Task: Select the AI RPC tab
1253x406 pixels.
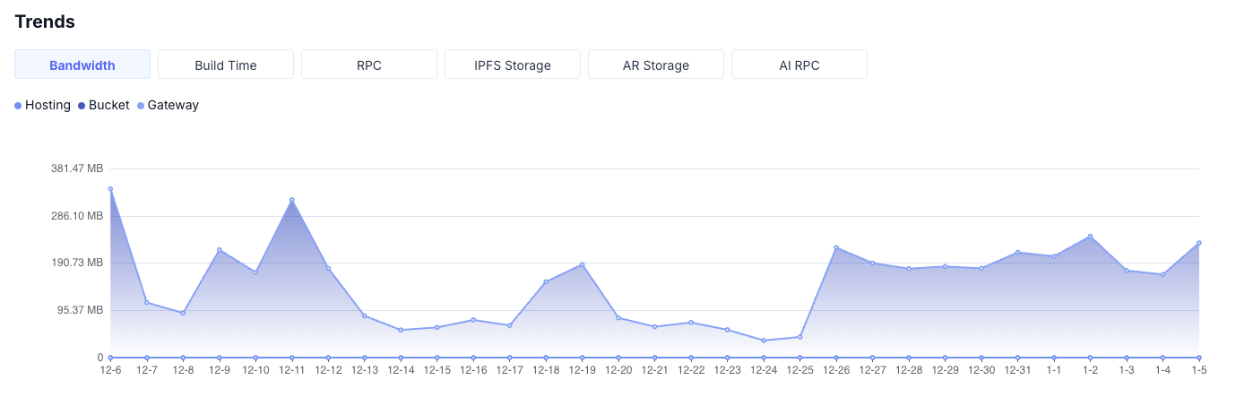Action: (799, 65)
